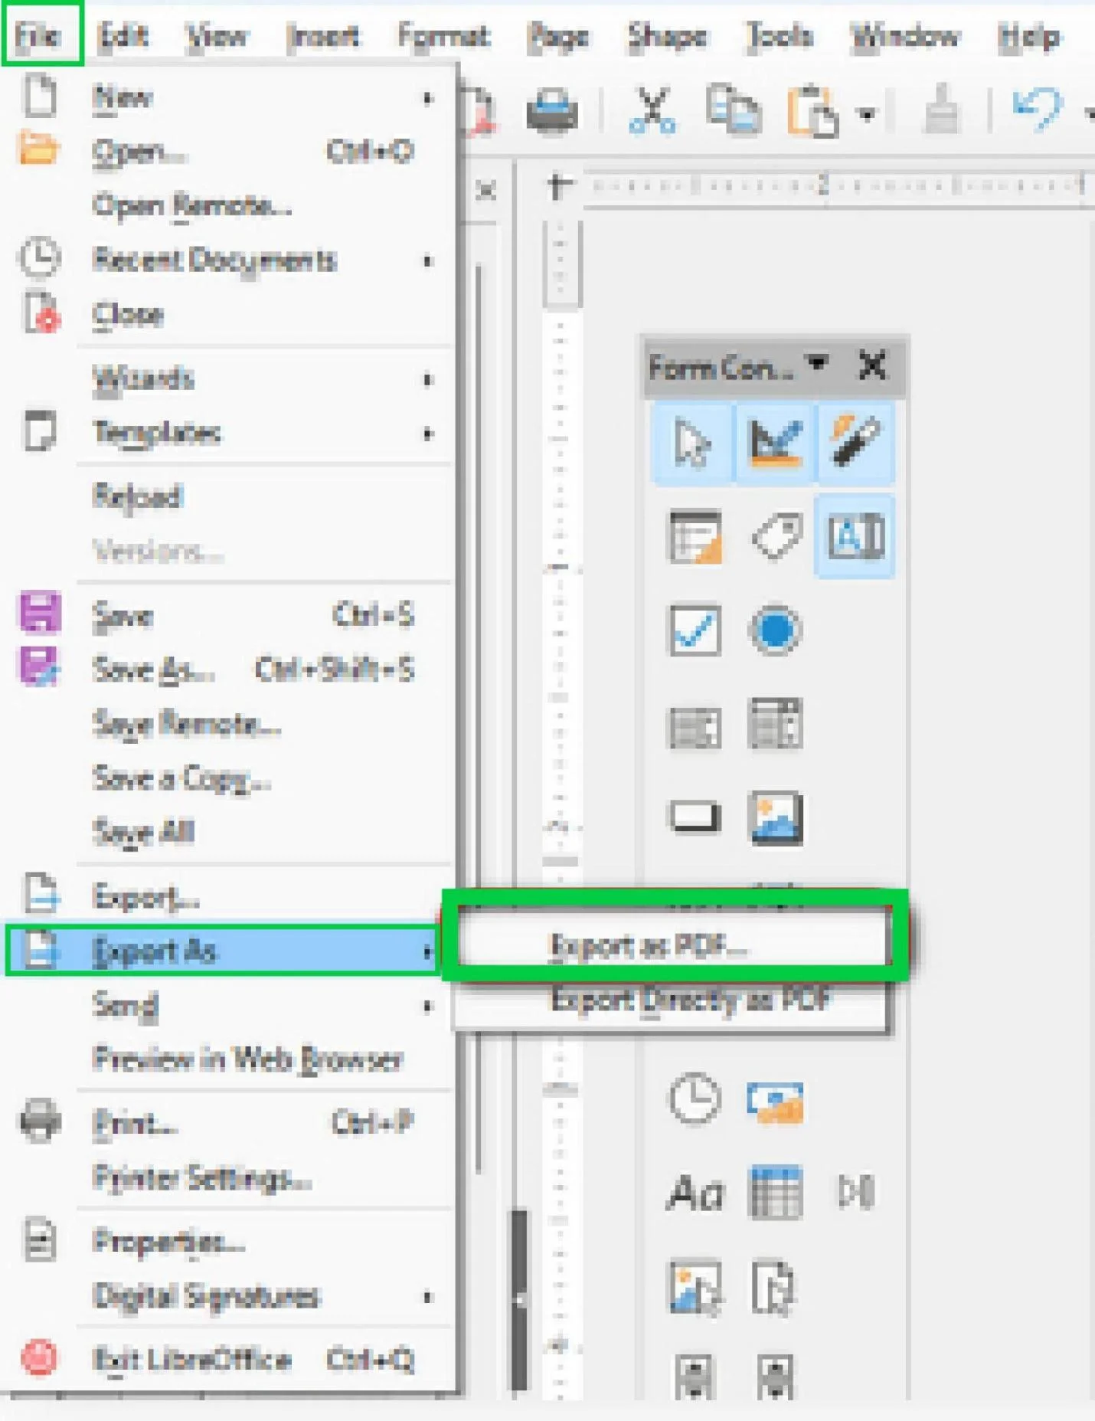The height and width of the screenshot is (1421, 1095).
Task: Expand the Export As submenu
Action: click(223, 950)
